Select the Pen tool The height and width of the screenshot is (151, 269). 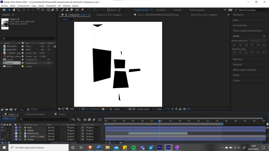click(53, 10)
